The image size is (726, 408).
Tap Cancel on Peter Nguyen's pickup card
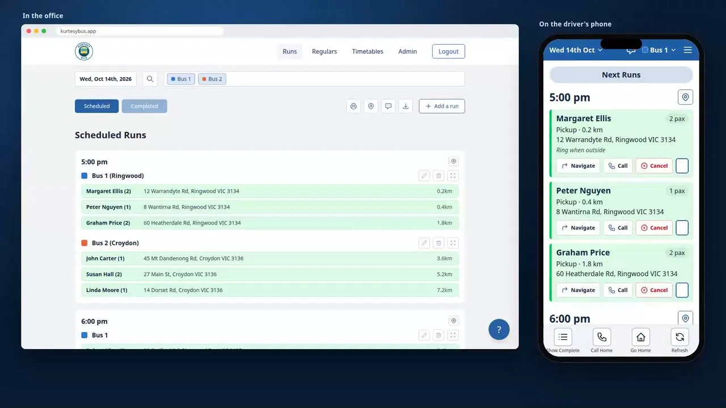654,228
